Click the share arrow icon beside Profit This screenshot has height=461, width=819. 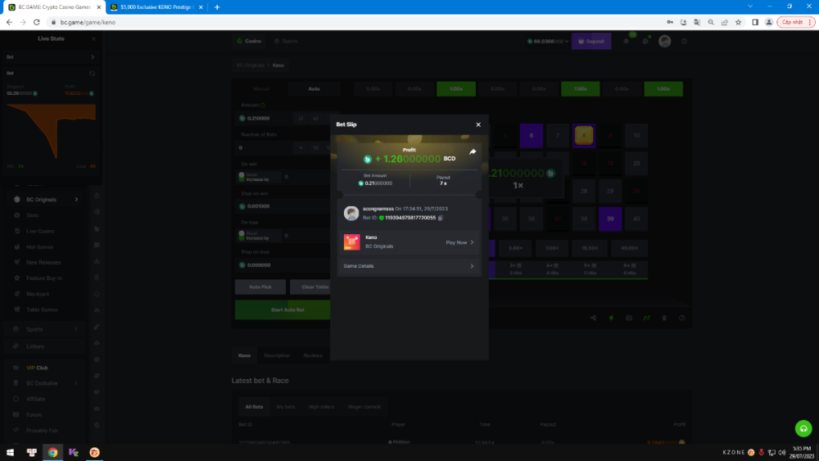(473, 152)
